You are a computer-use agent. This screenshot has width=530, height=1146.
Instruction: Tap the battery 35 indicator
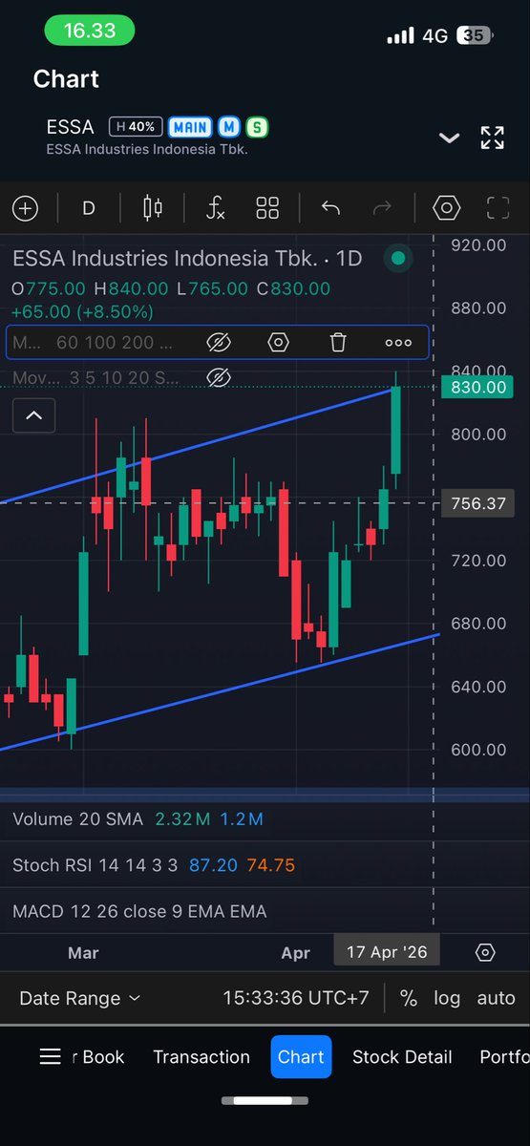point(475,35)
